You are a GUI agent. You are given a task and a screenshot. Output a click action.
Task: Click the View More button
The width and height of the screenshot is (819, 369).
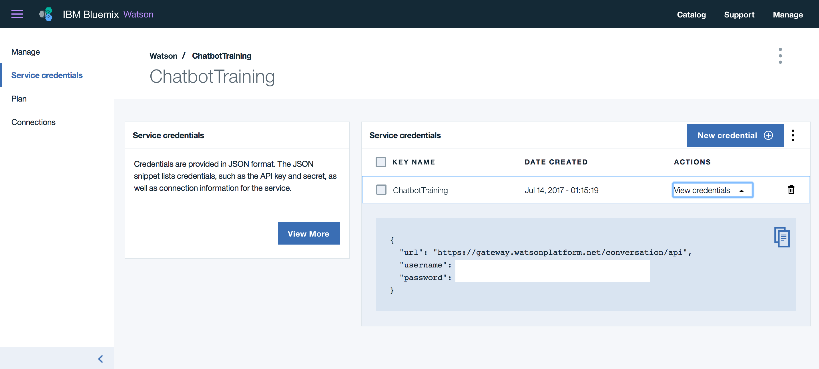pos(309,233)
